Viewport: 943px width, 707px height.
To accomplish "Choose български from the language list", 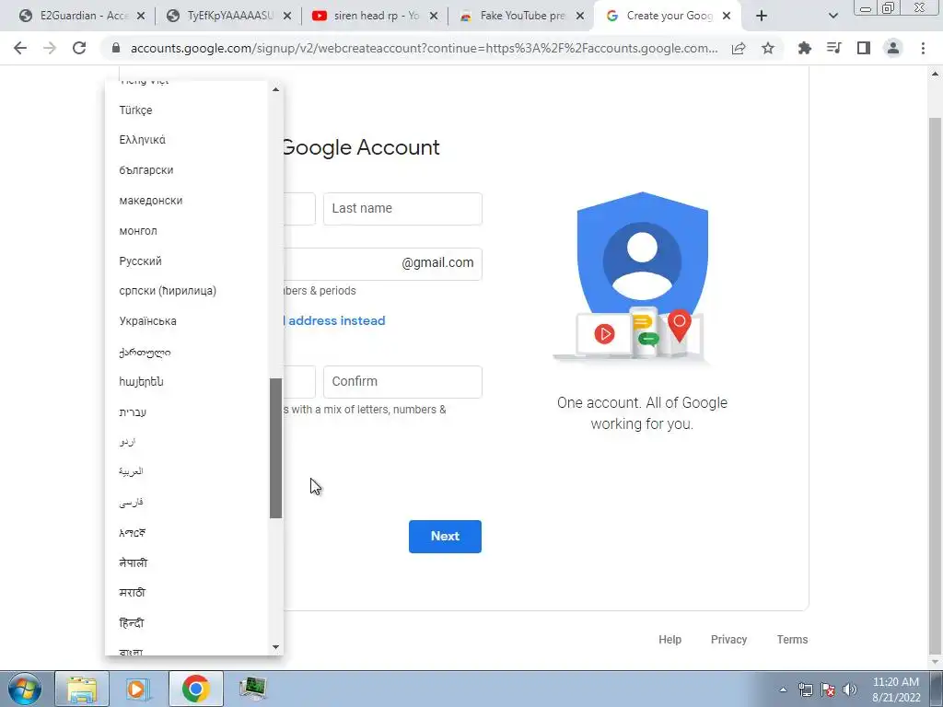I will 186,170.
